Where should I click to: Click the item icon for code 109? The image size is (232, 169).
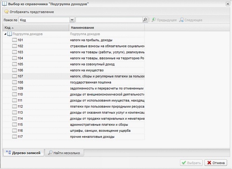14,88
